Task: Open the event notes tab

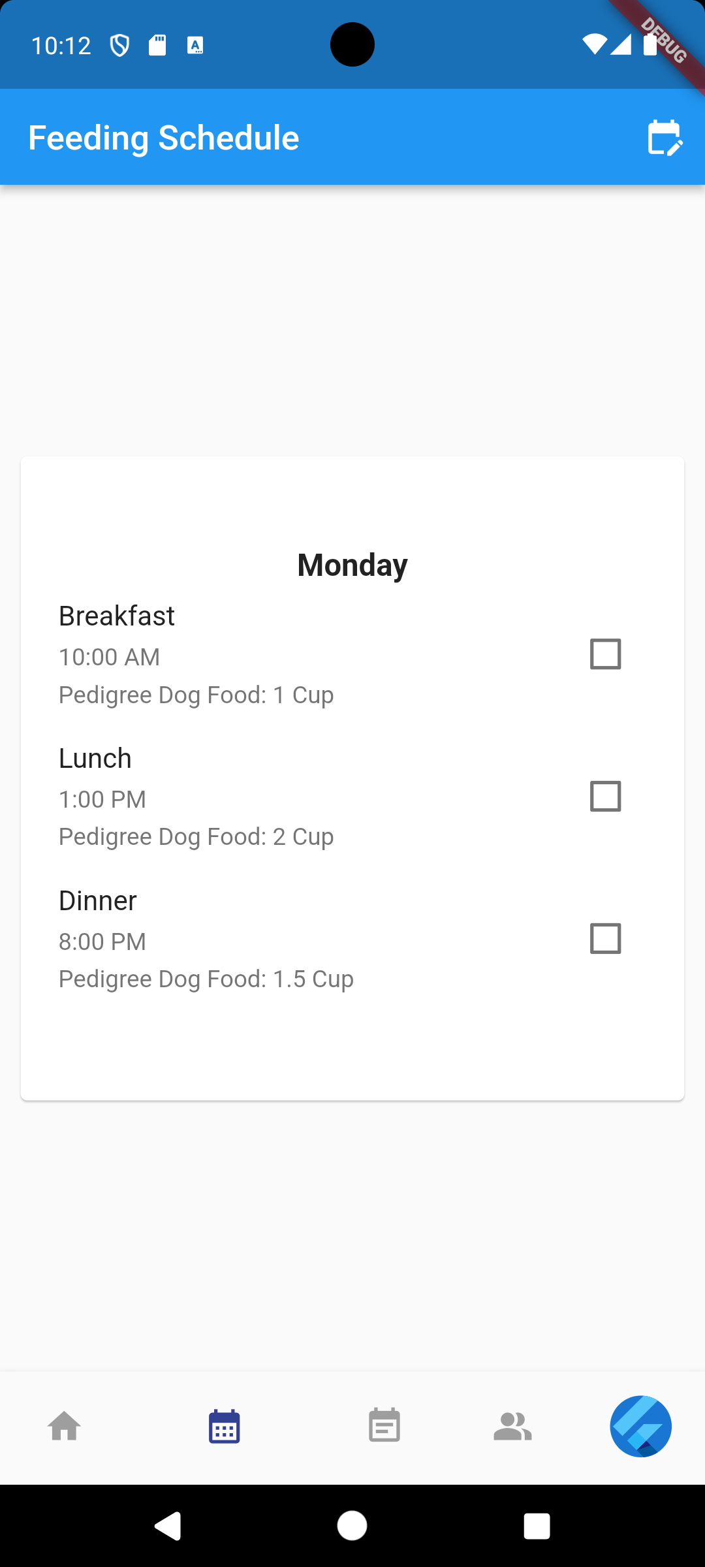Action: coord(384,1427)
